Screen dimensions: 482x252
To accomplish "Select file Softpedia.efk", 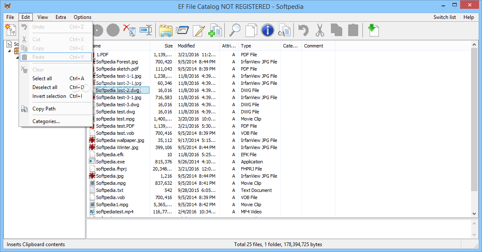I will point(110,155).
